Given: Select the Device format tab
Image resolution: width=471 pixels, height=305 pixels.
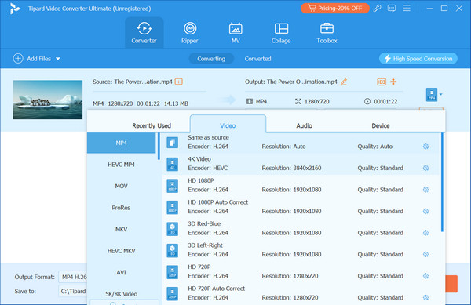Looking at the screenshot, I should coord(381,125).
